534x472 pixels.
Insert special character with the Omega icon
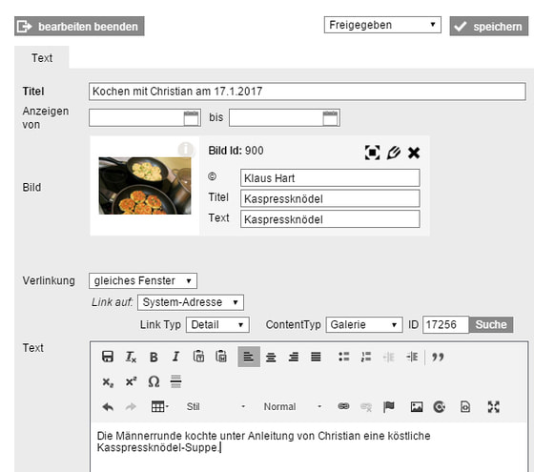coord(154,381)
